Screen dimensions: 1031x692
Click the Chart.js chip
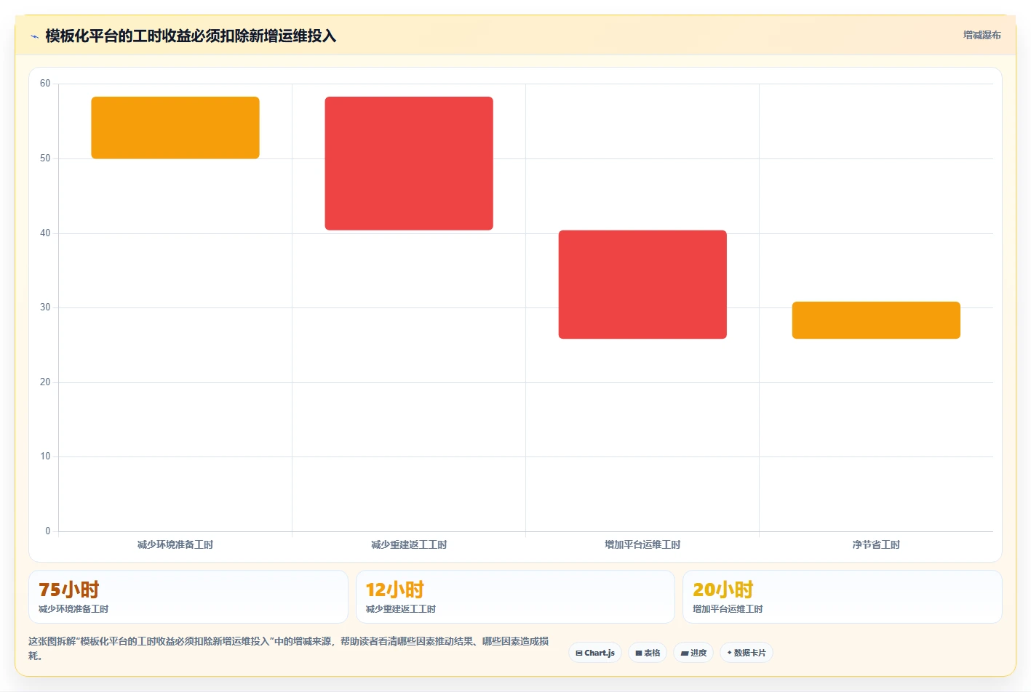click(x=595, y=653)
